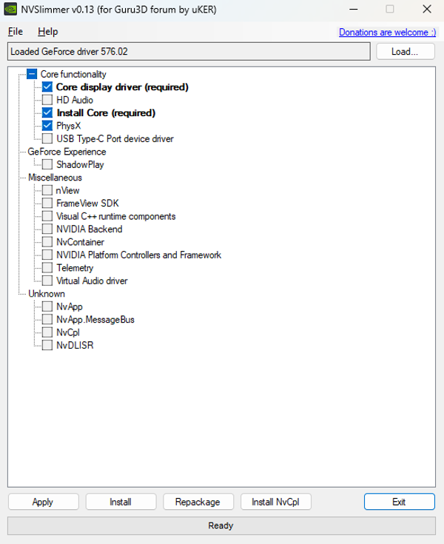
Task: Enable NVIDIA Platform Controllers and Framework checkbox
Action: [x=47, y=255]
